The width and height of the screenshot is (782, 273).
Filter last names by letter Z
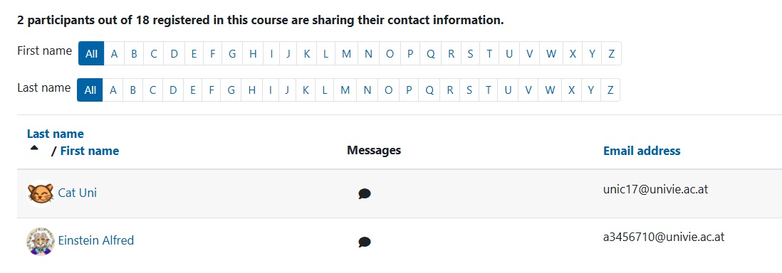(x=610, y=90)
